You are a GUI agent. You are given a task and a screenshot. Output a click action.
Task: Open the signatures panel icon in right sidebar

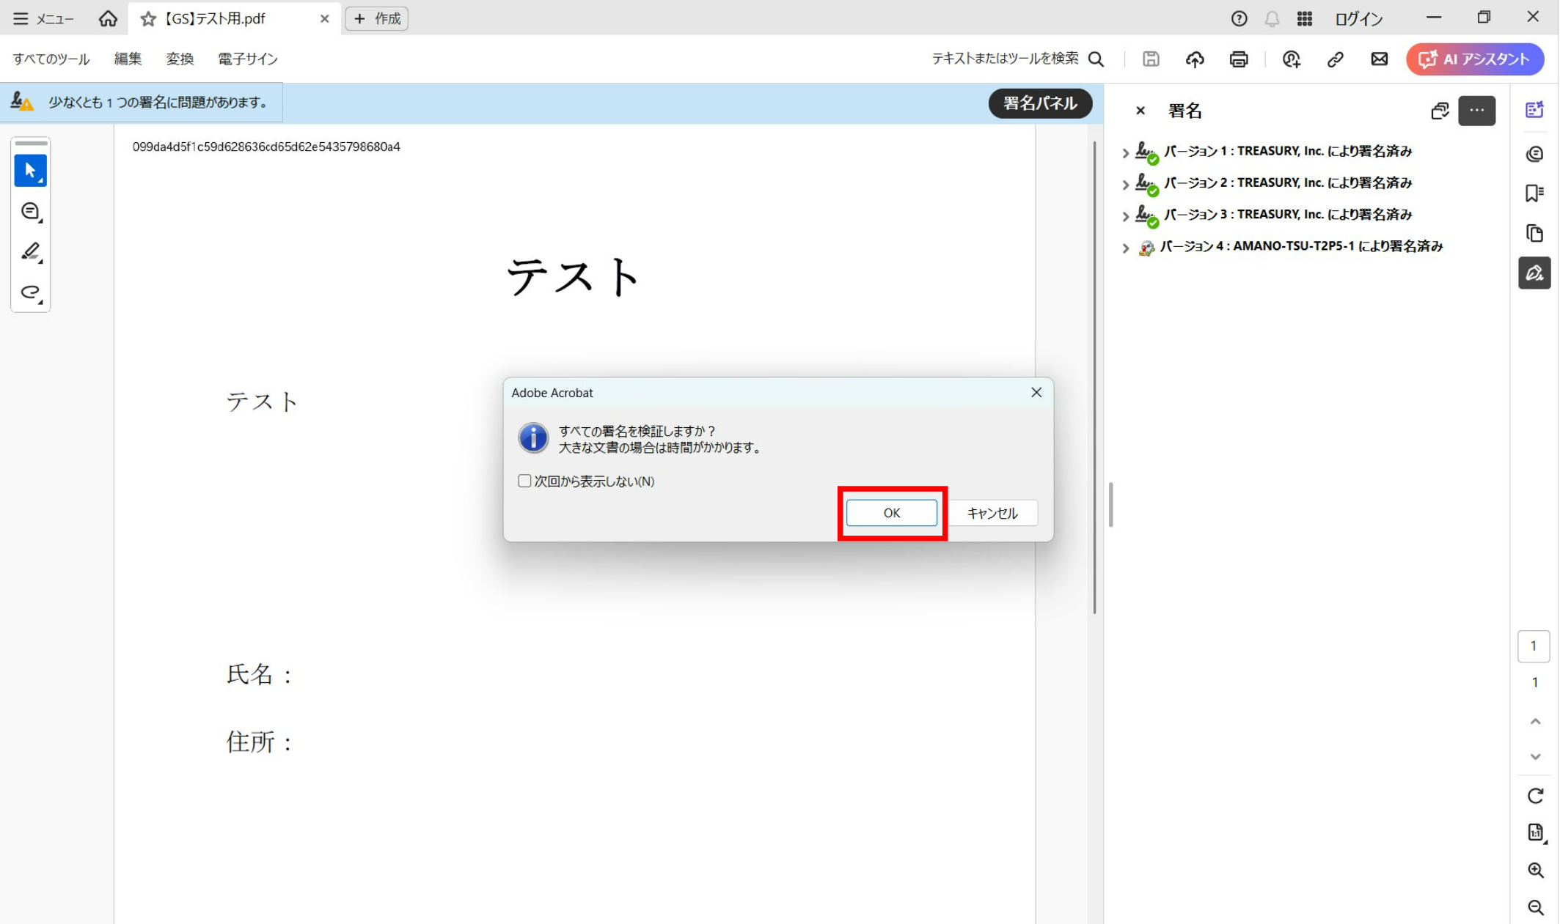(1535, 273)
